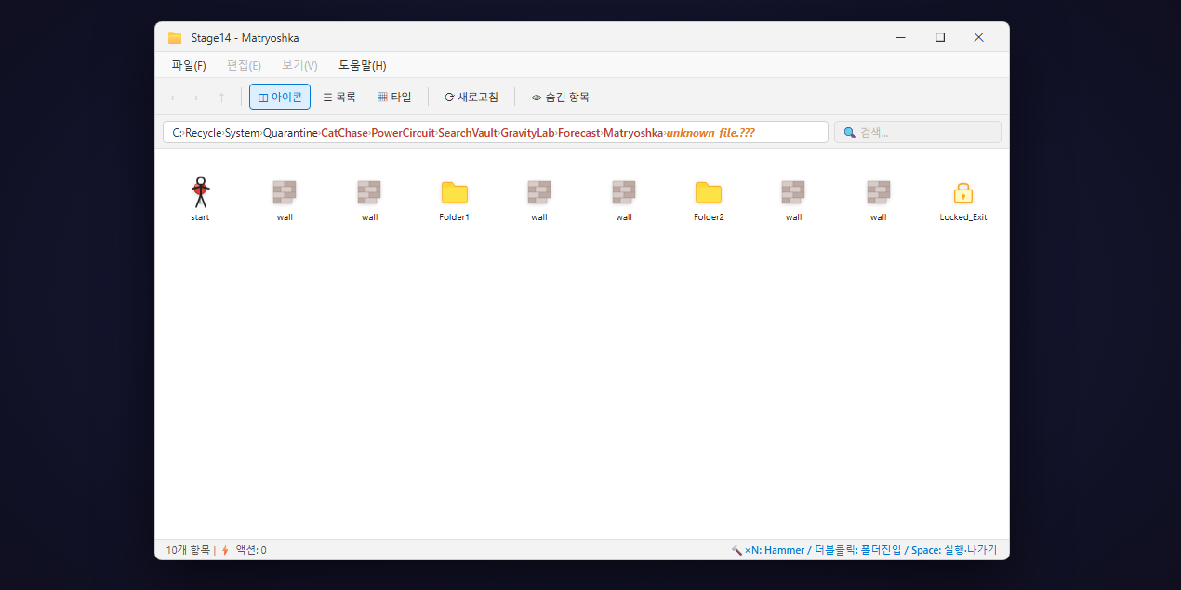Open the 도움말(H) menu
The height and width of the screenshot is (590, 1181).
[363, 65]
